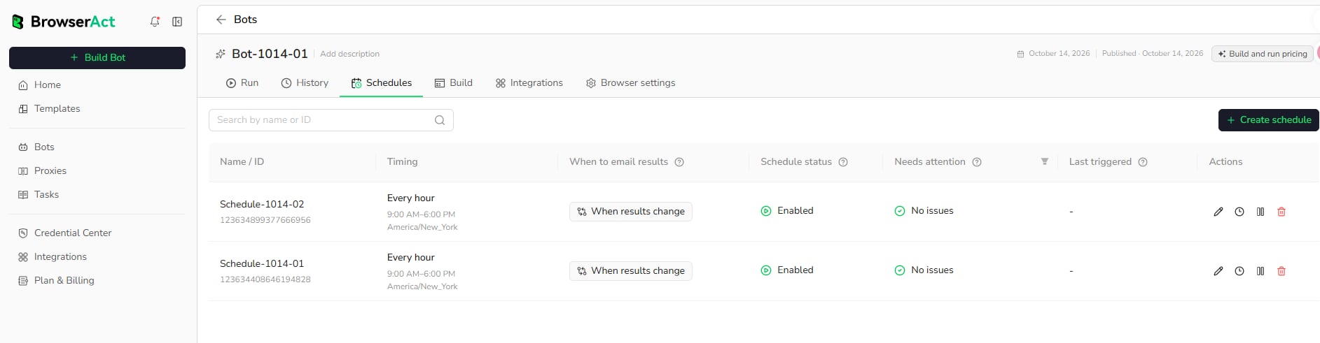
Task: Click the sparkle icon beside Bot-1014-01
Action: pyautogui.click(x=221, y=54)
